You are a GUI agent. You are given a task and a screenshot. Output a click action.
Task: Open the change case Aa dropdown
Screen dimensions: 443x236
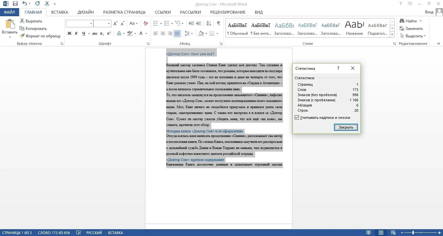tap(133, 23)
